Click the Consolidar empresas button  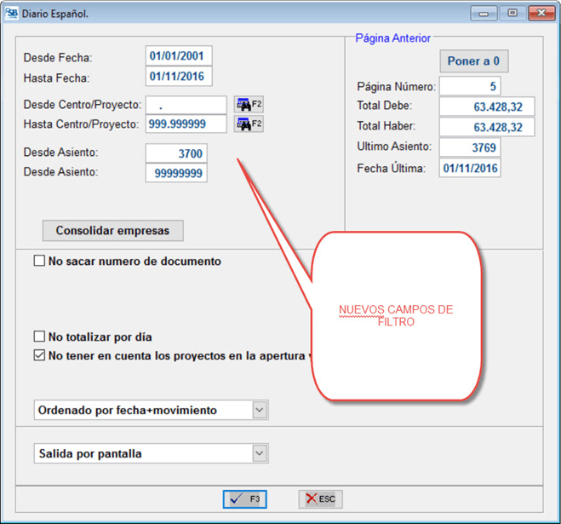click(x=112, y=231)
